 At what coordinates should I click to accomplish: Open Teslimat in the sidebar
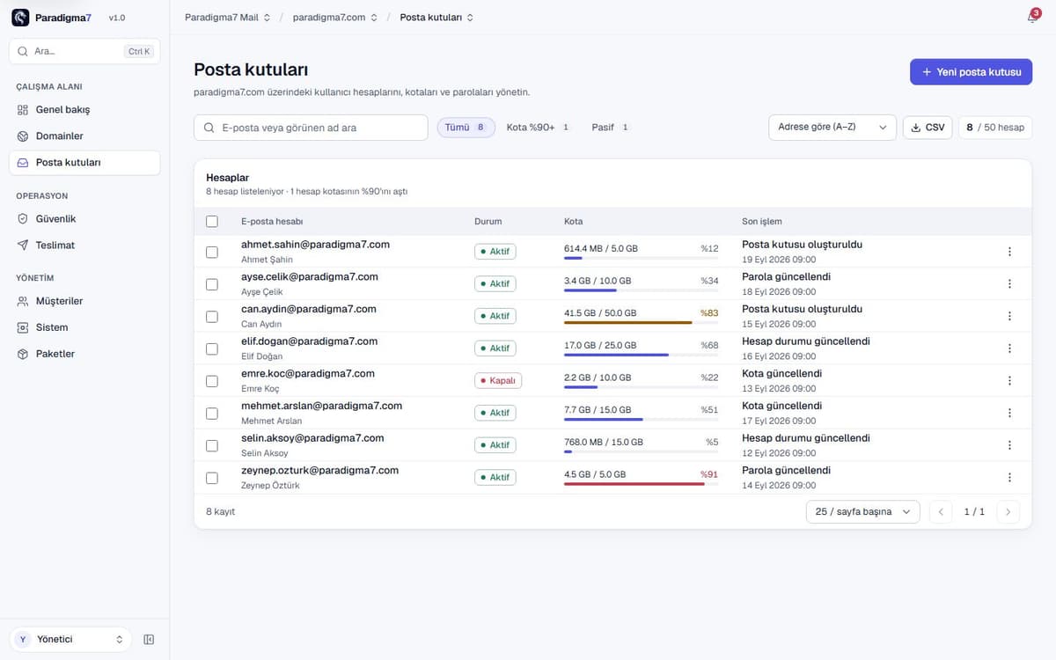pyautogui.click(x=84, y=245)
